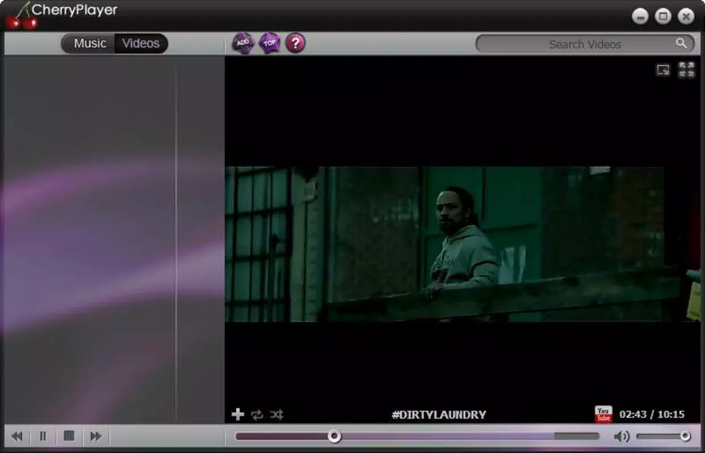Maximize the CherryPlayer window

pyautogui.click(x=663, y=16)
